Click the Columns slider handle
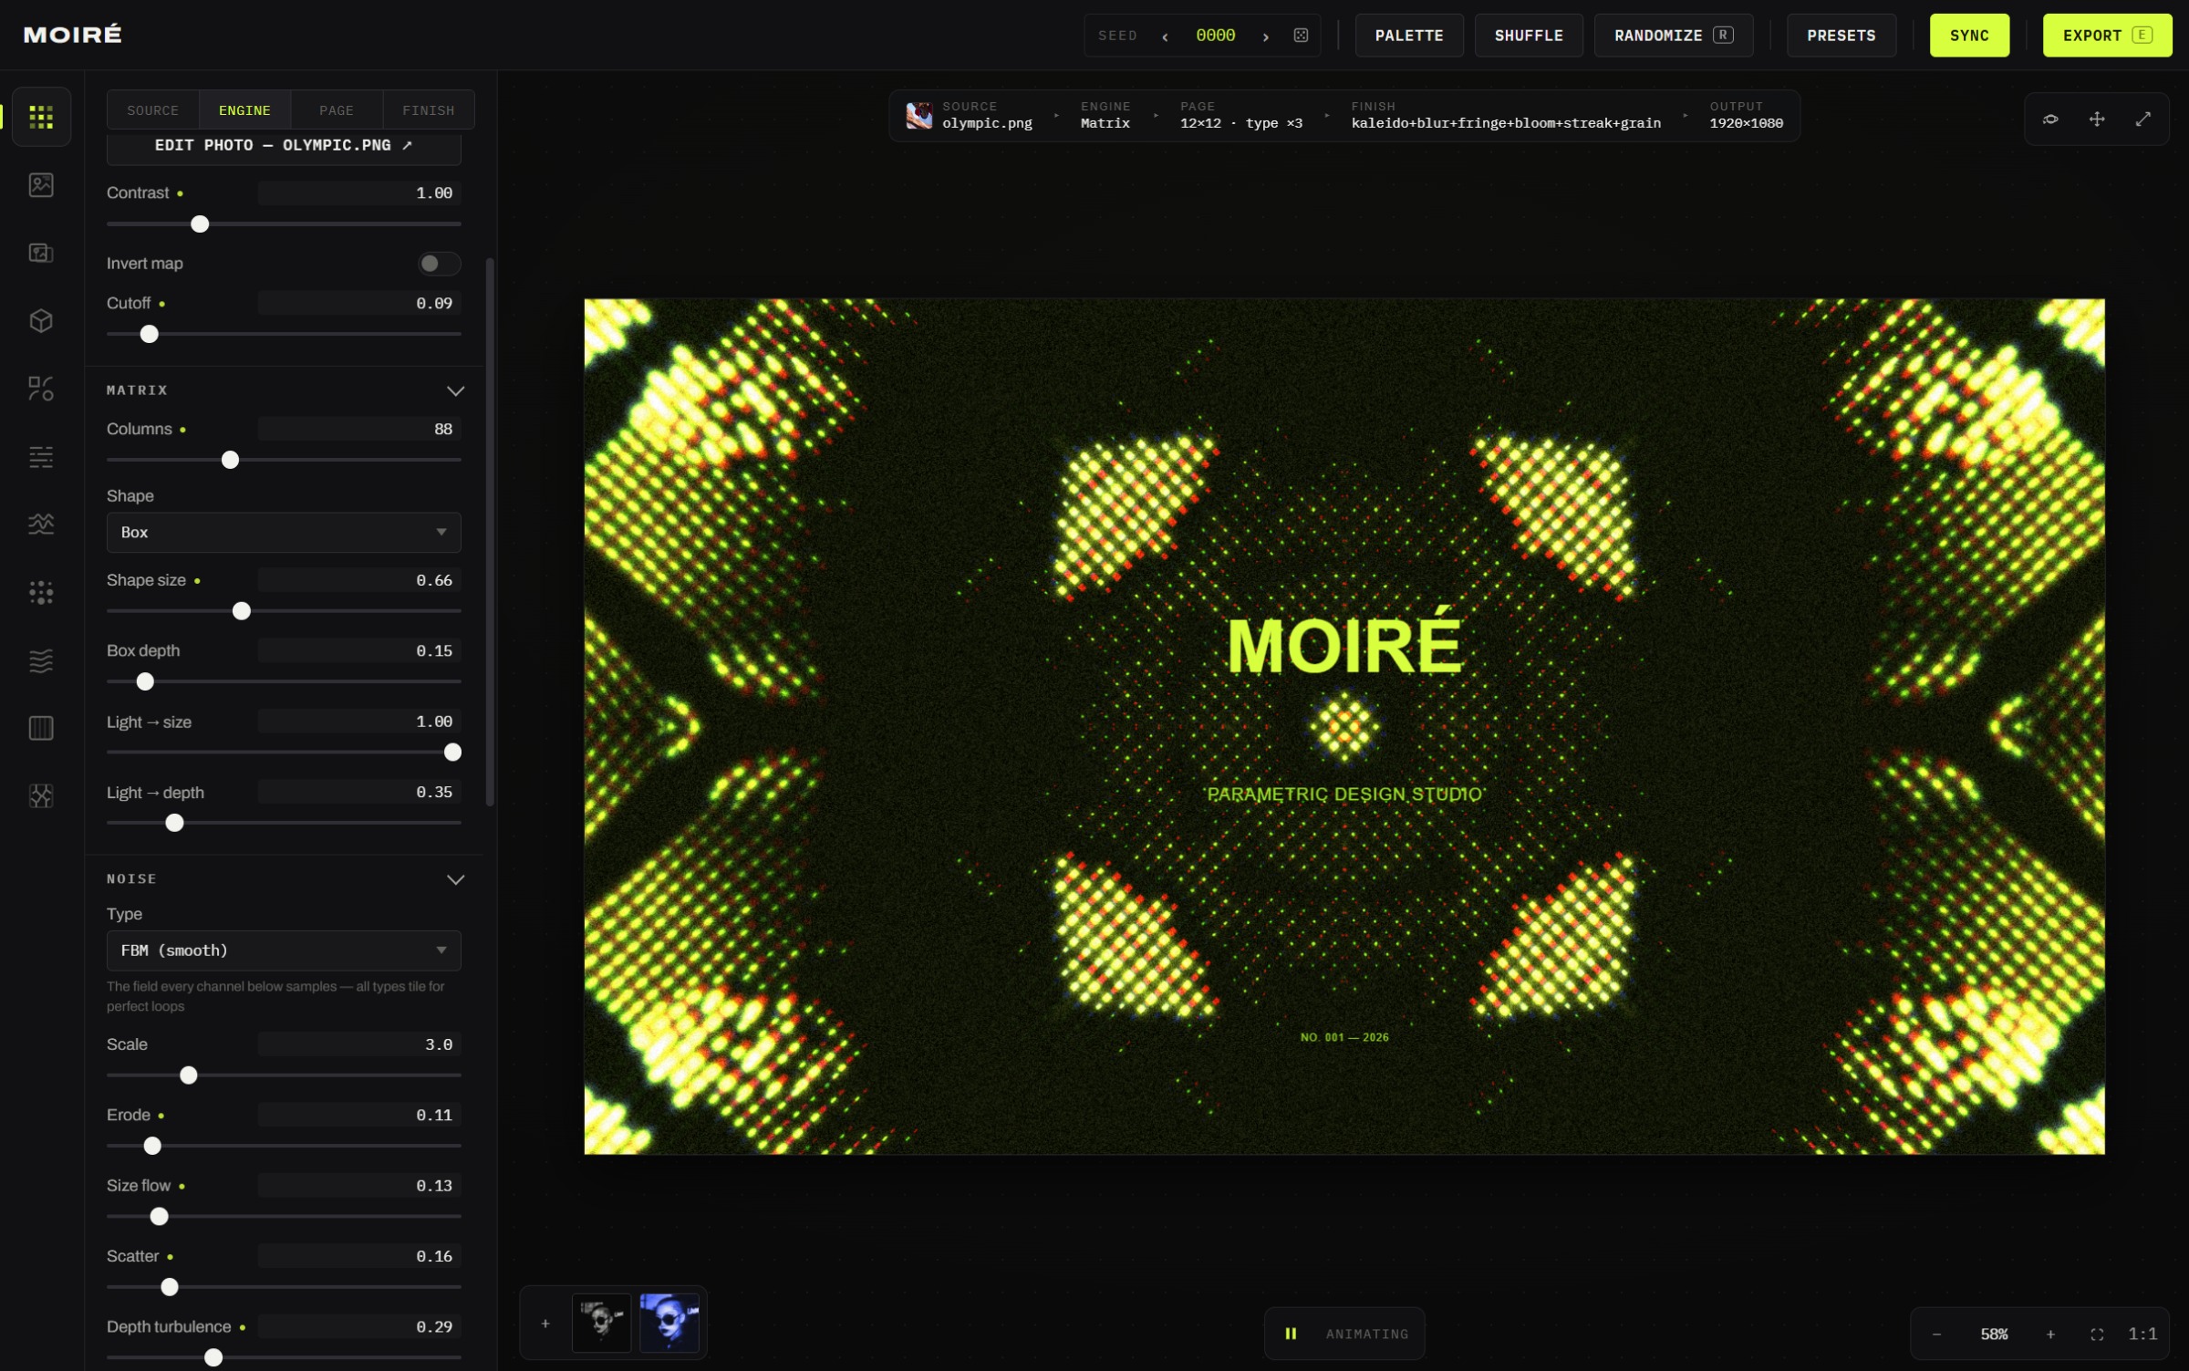Viewport: 2189px width, 1371px height. 231,461
